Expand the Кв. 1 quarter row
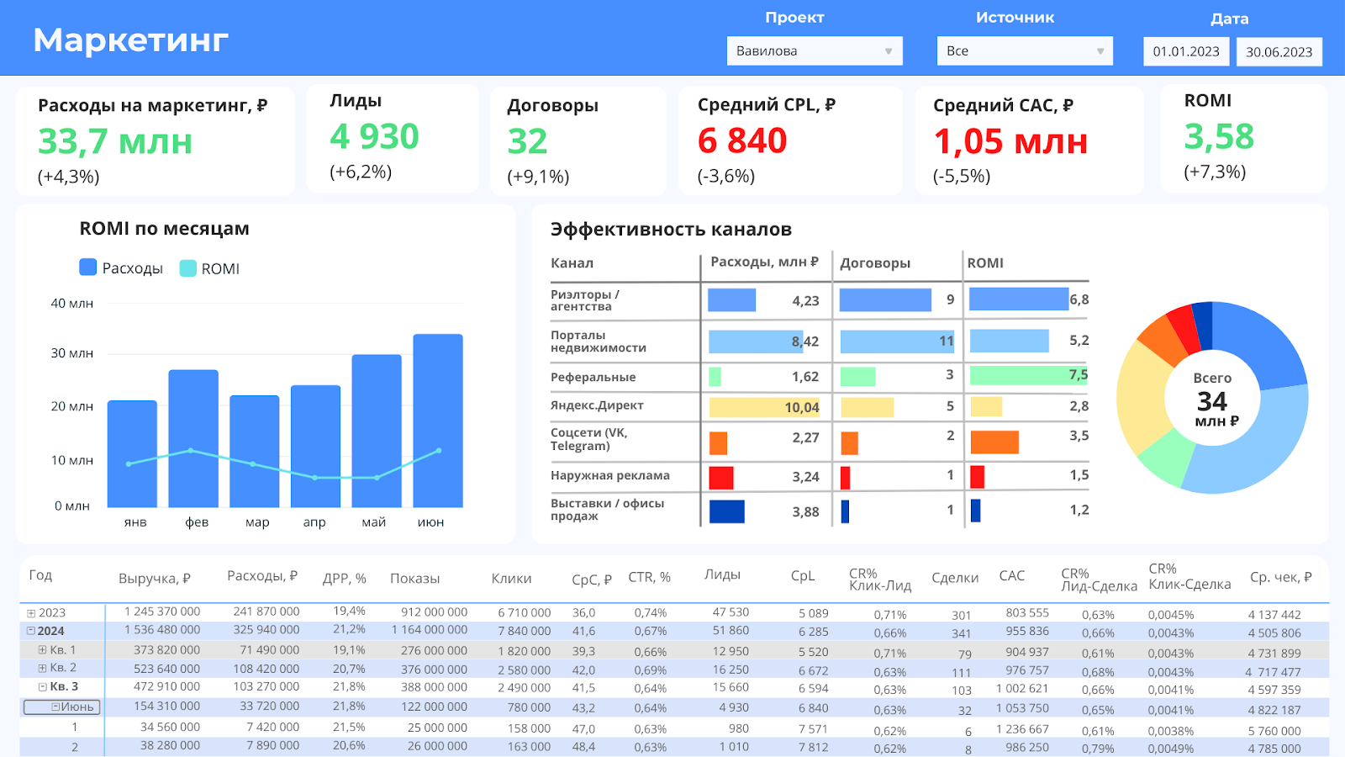Image resolution: width=1345 pixels, height=757 pixels. click(43, 650)
